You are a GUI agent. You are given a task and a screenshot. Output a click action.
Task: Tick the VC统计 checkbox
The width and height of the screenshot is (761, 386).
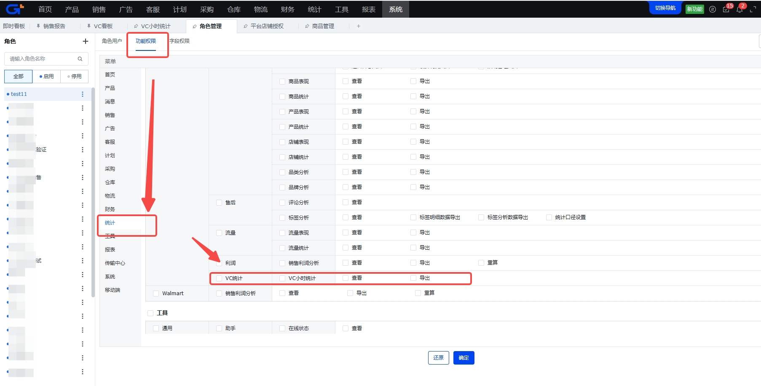point(219,278)
